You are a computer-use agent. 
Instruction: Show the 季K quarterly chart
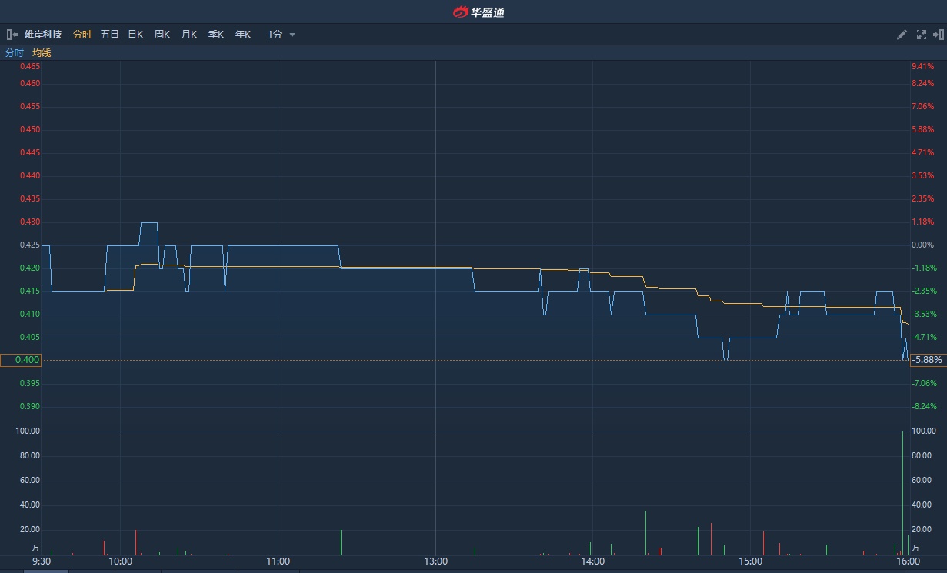point(215,35)
